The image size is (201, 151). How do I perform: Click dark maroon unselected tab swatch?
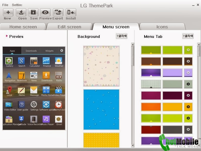click(173, 95)
